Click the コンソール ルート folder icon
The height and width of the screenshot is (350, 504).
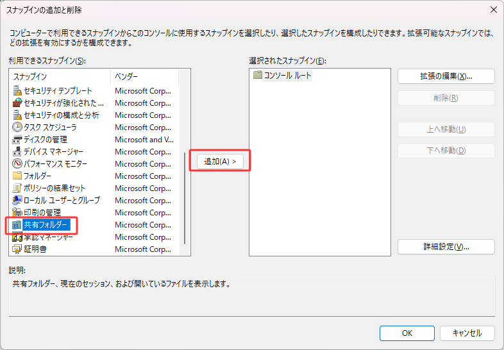point(258,75)
